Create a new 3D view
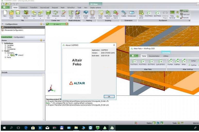Screen dimensions: 199x132 (x=48, y=14)
